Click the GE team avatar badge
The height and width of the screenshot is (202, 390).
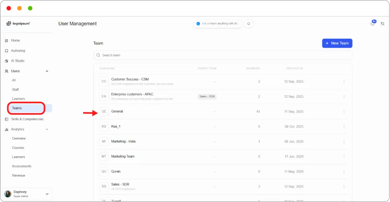pyautogui.click(x=104, y=112)
